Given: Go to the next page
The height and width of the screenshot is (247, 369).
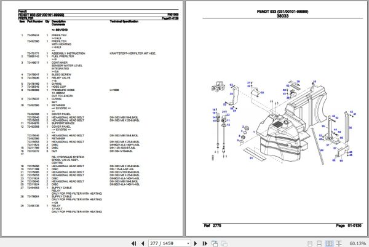Looking at the screenshot, I should [196, 243].
